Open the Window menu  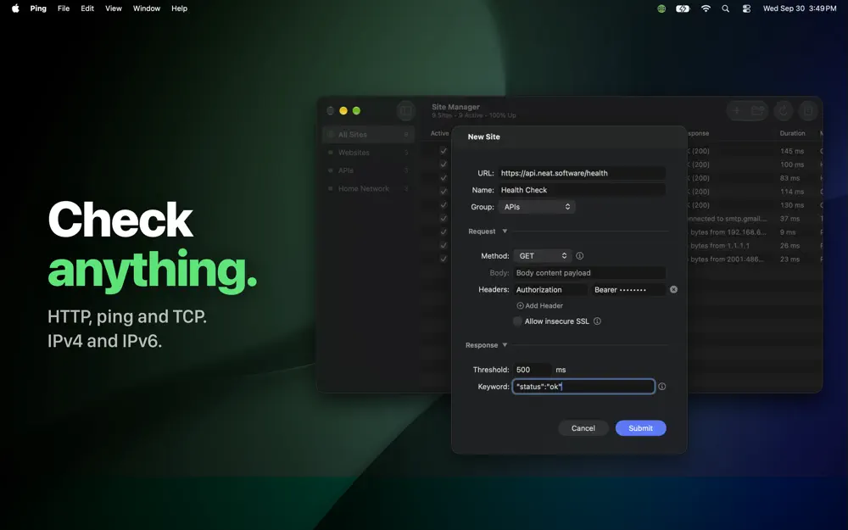tap(147, 8)
